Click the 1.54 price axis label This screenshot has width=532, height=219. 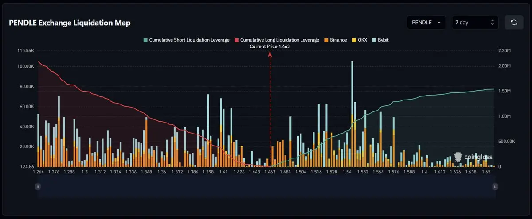click(347, 172)
